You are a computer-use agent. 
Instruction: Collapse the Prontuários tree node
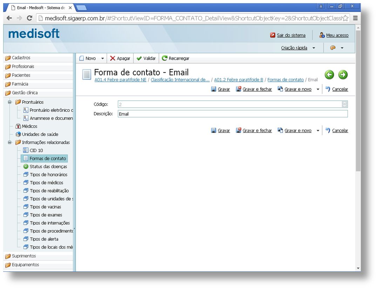click(10, 102)
